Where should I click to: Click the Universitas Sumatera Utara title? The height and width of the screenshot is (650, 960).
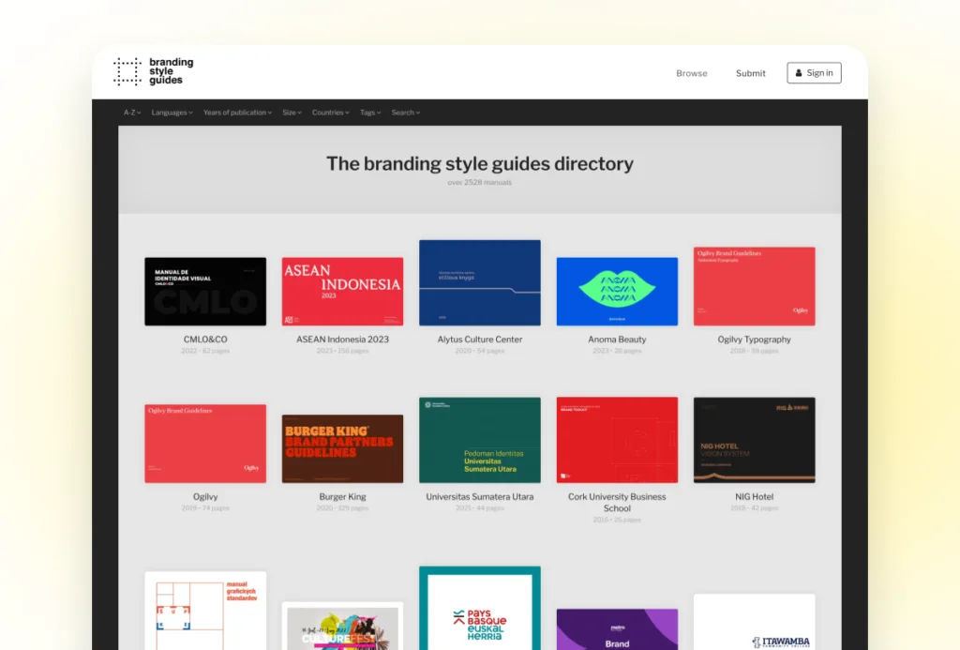click(x=480, y=497)
